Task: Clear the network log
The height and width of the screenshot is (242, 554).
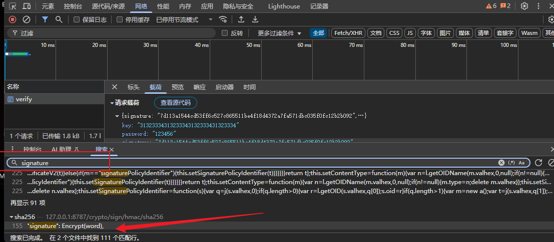Action: click(27, 20)
